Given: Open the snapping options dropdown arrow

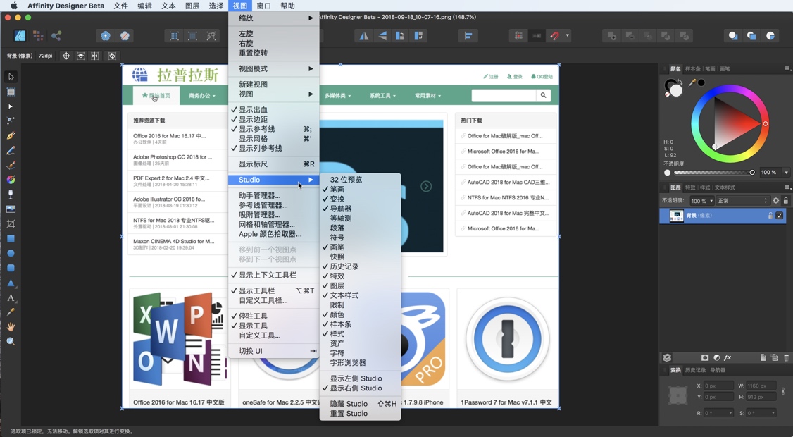Looking at the screenshot, I should click(x=568, y=36).
